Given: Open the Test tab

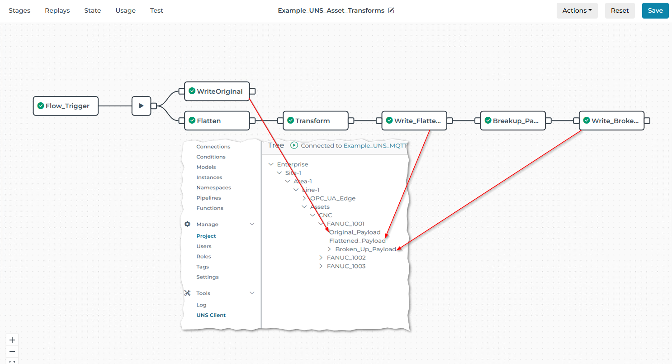Looking at the screenshot, I should coord(156,10).
